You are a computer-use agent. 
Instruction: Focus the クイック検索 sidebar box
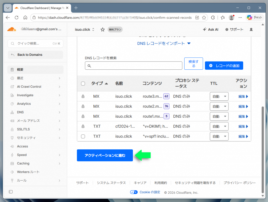tap(35, 43)
